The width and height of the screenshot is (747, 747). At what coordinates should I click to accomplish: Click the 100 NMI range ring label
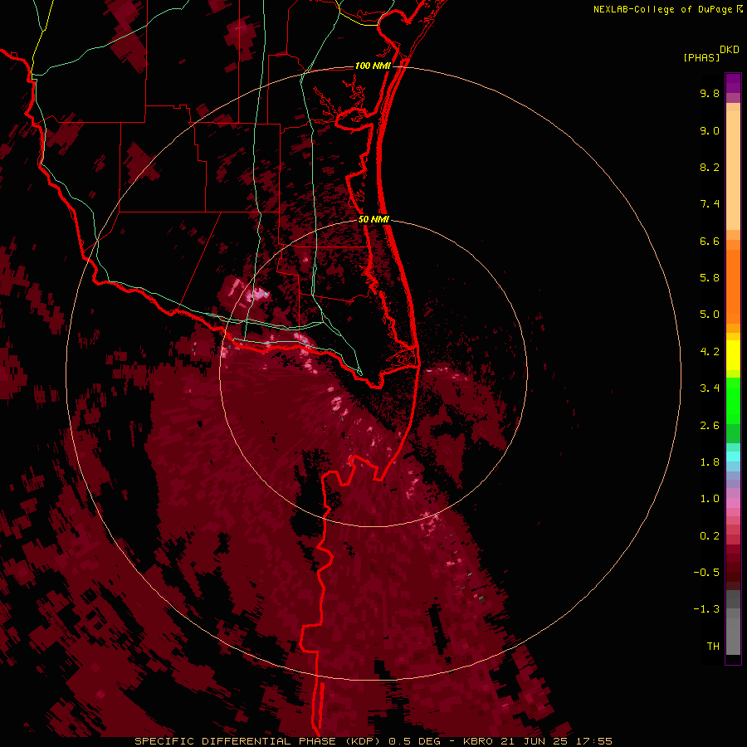pos(373,66)
